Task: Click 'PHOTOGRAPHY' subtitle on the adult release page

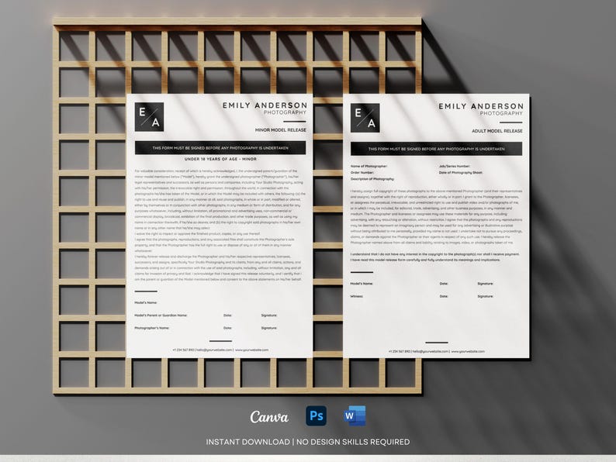Action: coord(501,113)
